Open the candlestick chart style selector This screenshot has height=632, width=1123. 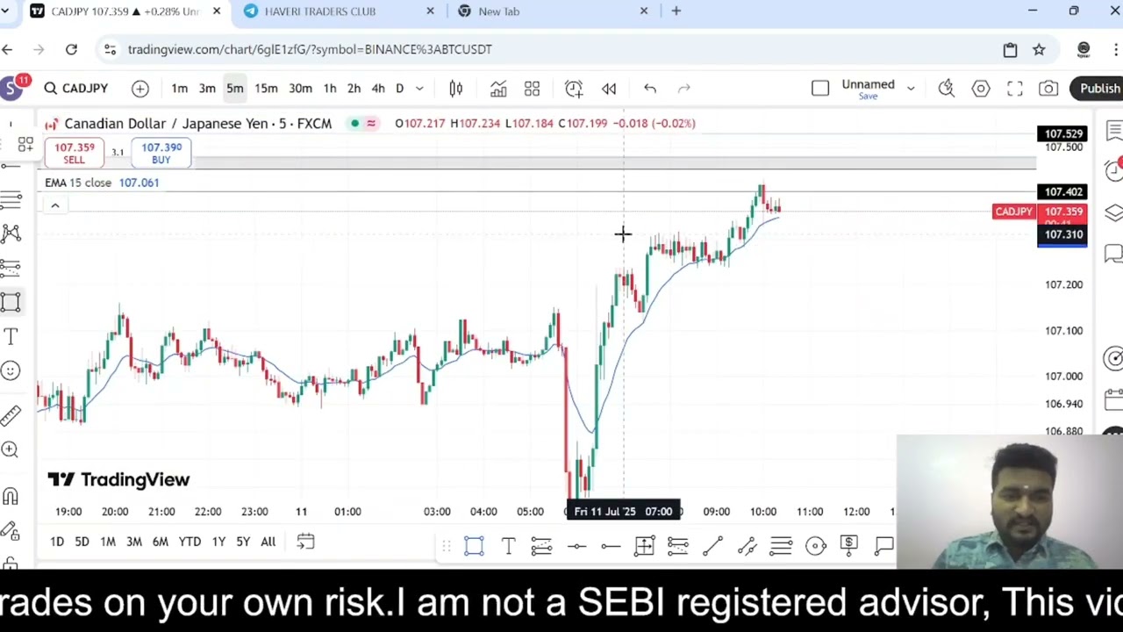pos(456,89)
